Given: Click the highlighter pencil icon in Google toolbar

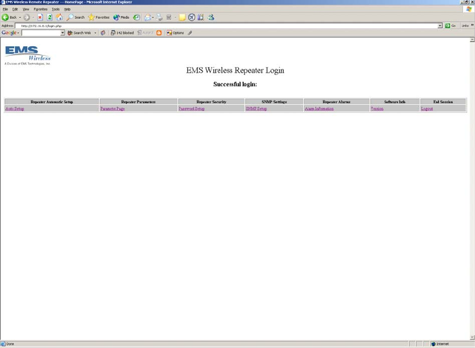Looking at the screenshot, I should click(190, 33).
